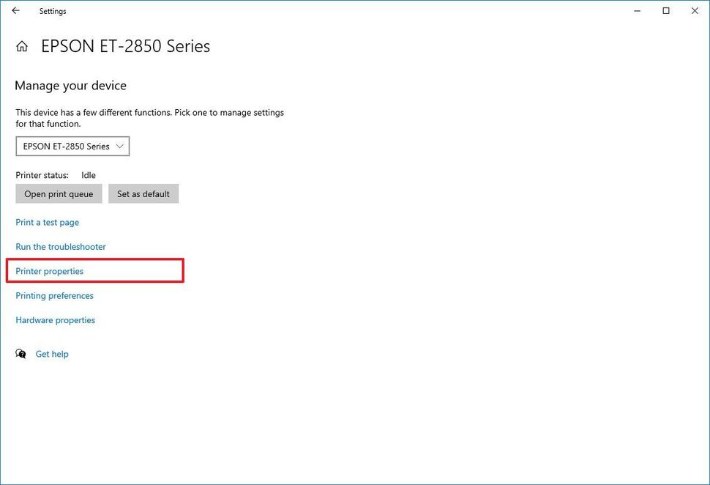Select the home icon beside EPSON ET-2850 Series
The image size is (710, 485).
[x=21, y=45]
